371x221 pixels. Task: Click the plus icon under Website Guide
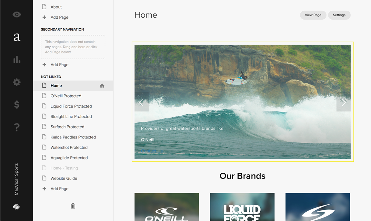(x=44, y=188)
